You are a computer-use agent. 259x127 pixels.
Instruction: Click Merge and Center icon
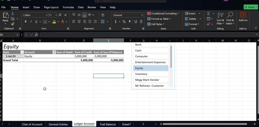click(103, 22)
